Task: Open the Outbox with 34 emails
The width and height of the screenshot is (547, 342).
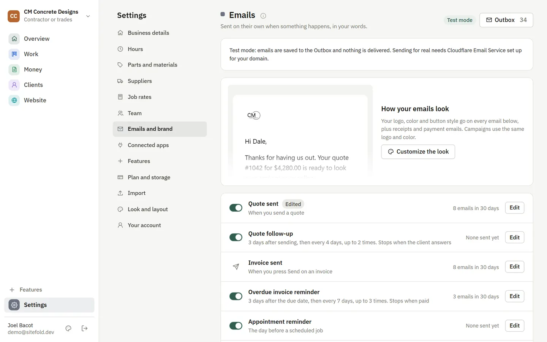Action: 506,20
